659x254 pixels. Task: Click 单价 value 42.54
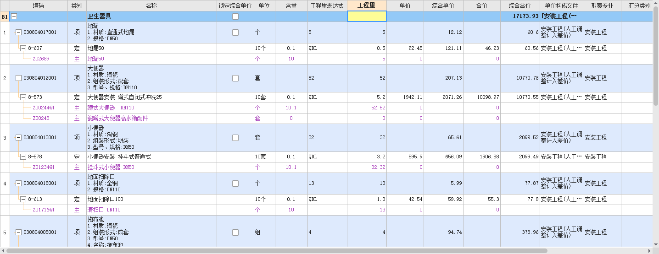(415, 200)
